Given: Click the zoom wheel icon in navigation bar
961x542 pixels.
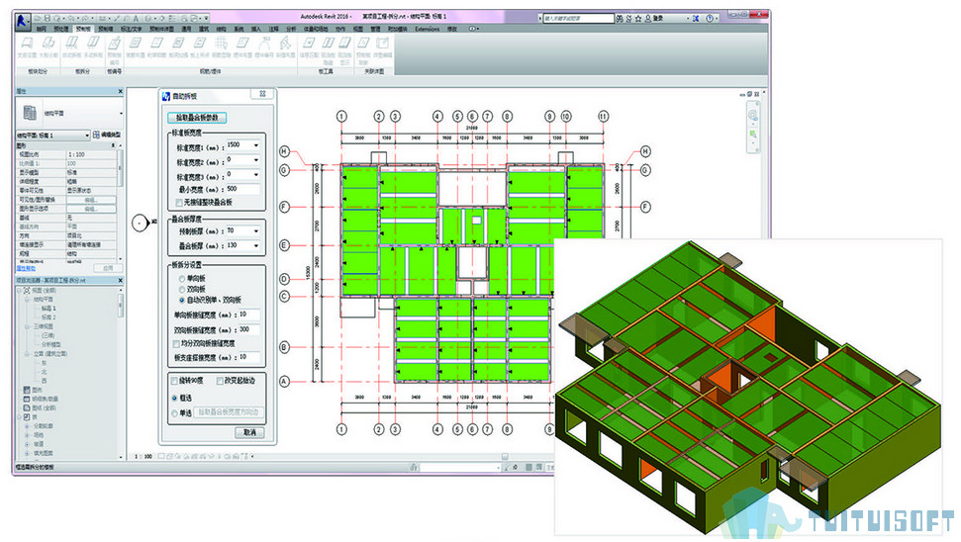Looking at the screenshot, I should click(752, 116).
